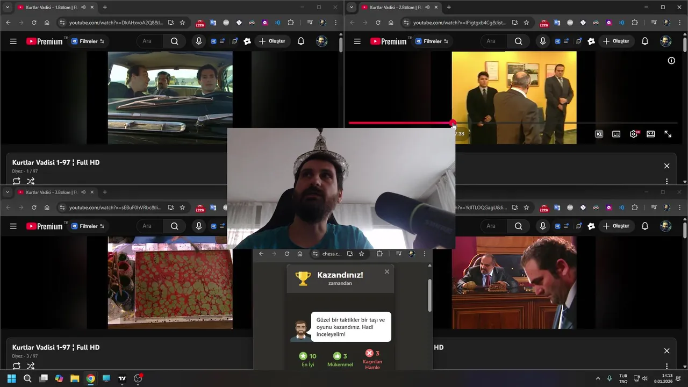Open tab search dropdown in 1.Bölüm window

8,8
